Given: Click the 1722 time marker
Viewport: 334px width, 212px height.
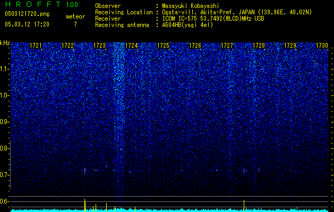Looking at the screenshot, I should click(67, 46).
